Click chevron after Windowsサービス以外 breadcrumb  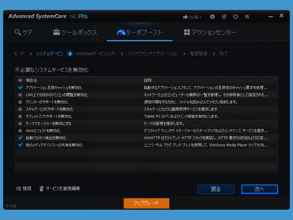122,54
